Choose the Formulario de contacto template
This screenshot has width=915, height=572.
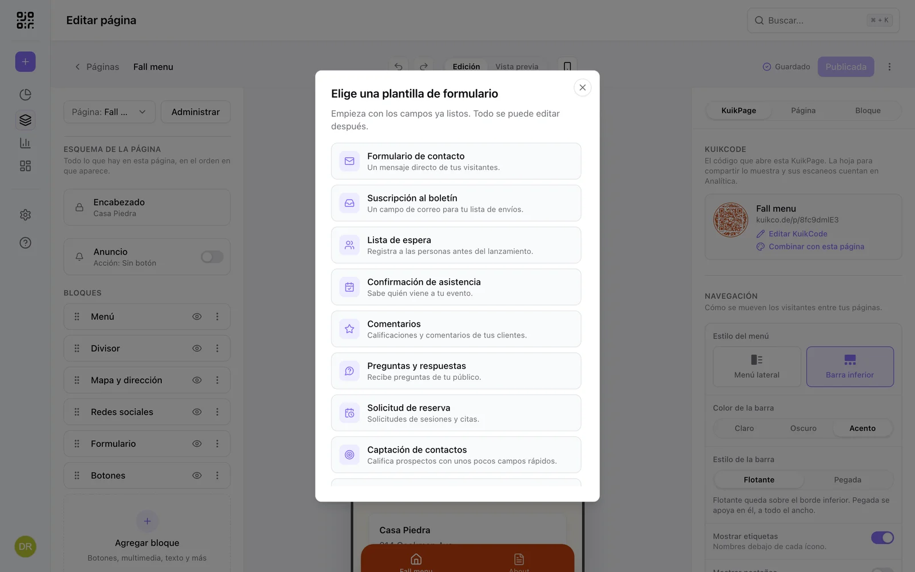456,161
